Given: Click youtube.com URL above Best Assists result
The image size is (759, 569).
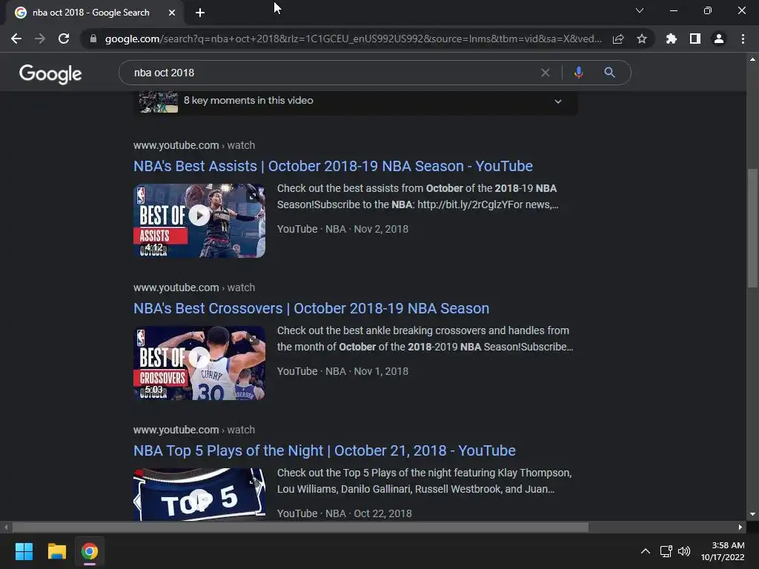Looking at the screenshot, I should [x=194, y=145].
